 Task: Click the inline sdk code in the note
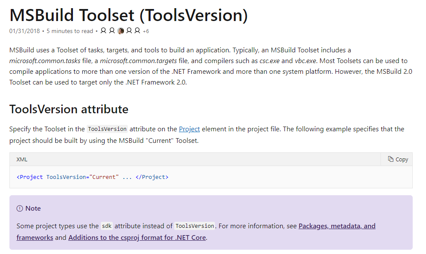pyautogui.click(x=106, y=226)
